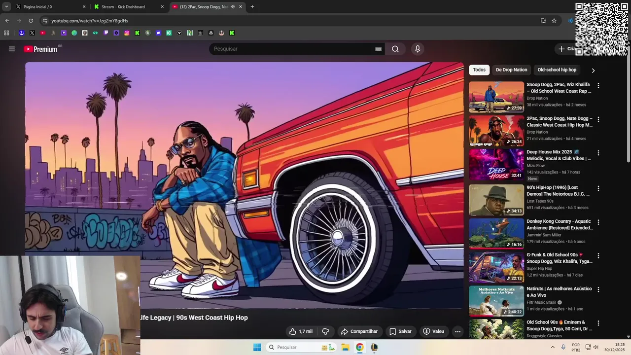Image resolution: width=631 pixels, height=355 pixels.
Task: Open Snoop Dogg, 2Pac, Wiz Khalifa thumbnail
Action: tap(496, 97)
